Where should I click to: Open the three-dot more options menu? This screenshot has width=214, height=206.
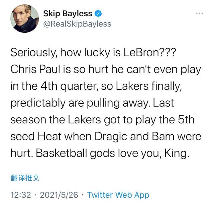[199, 13]
